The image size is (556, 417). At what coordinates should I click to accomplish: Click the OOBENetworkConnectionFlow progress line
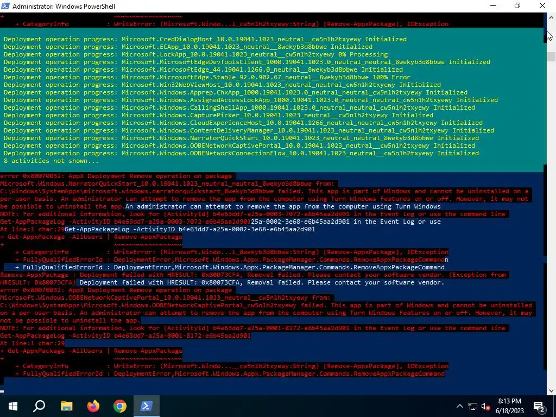(x=241, y=153)
